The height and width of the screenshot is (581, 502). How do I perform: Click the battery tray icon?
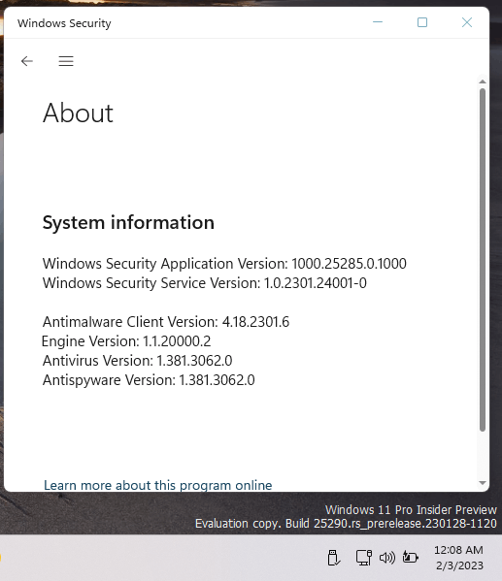coord(411,557)
